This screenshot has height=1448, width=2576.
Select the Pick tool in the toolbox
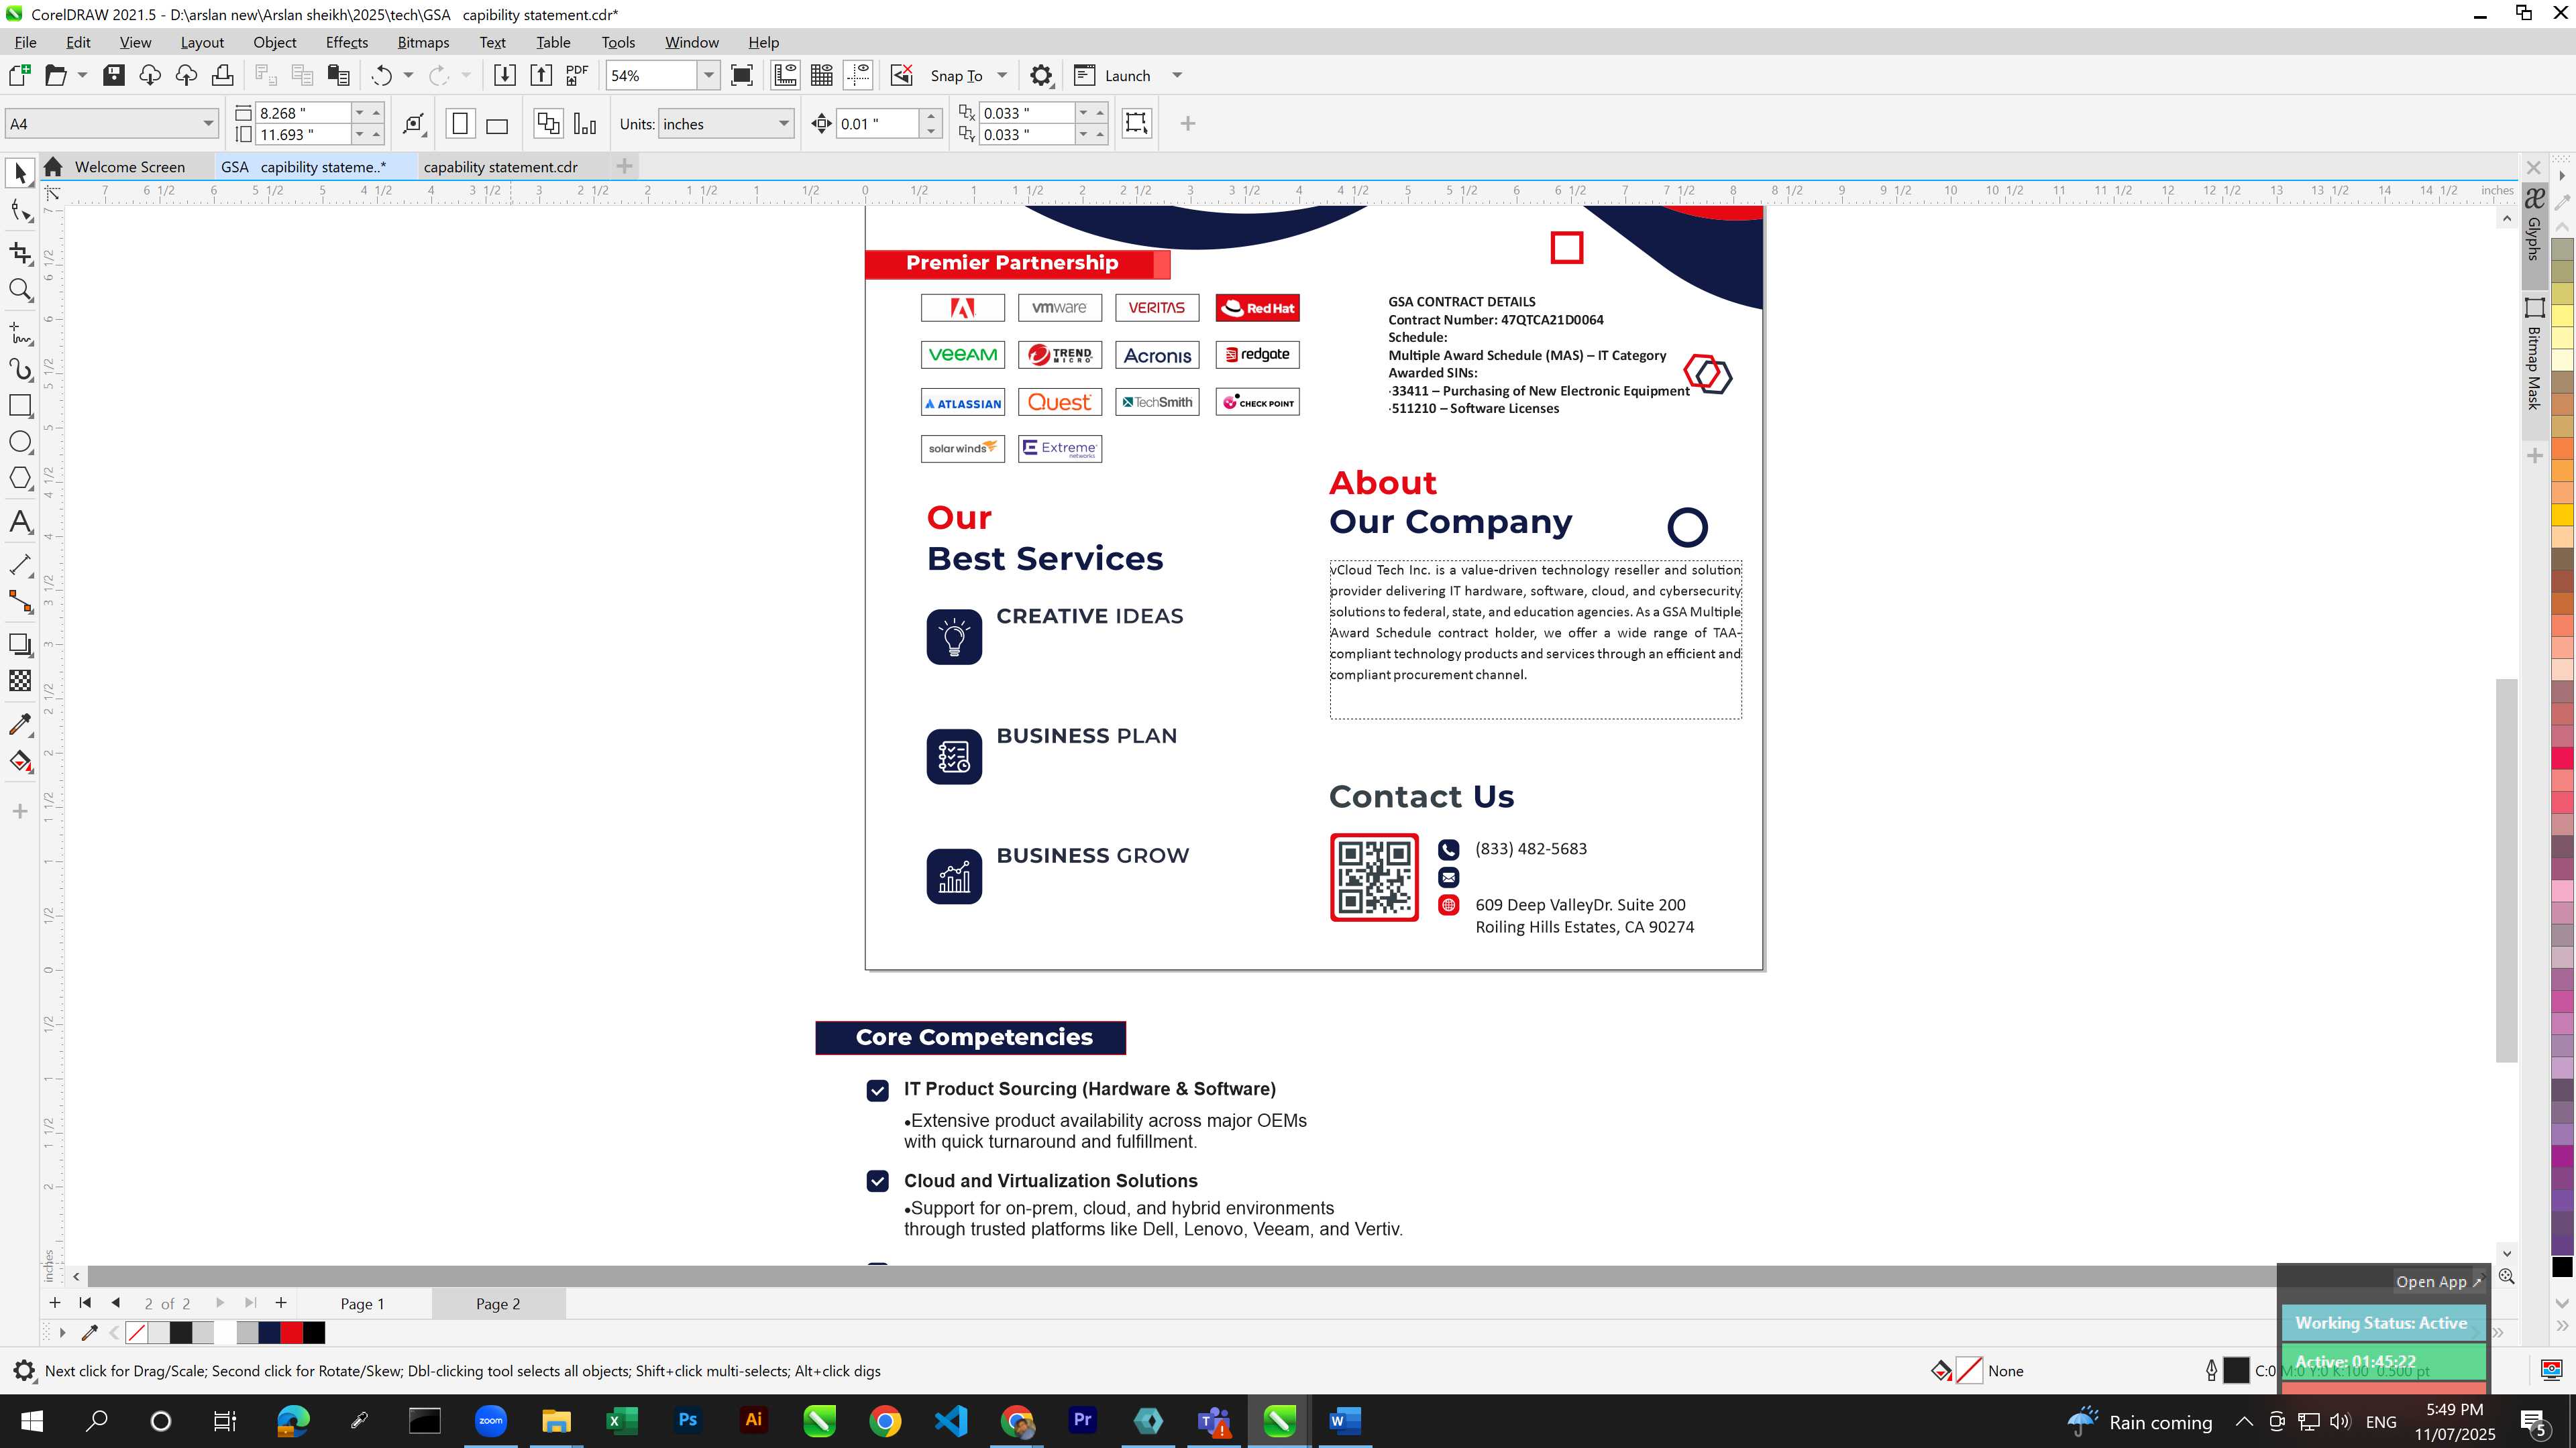20,173
